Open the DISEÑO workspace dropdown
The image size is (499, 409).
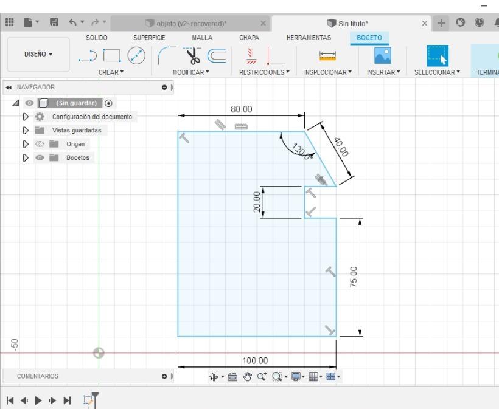click(38, 54)
